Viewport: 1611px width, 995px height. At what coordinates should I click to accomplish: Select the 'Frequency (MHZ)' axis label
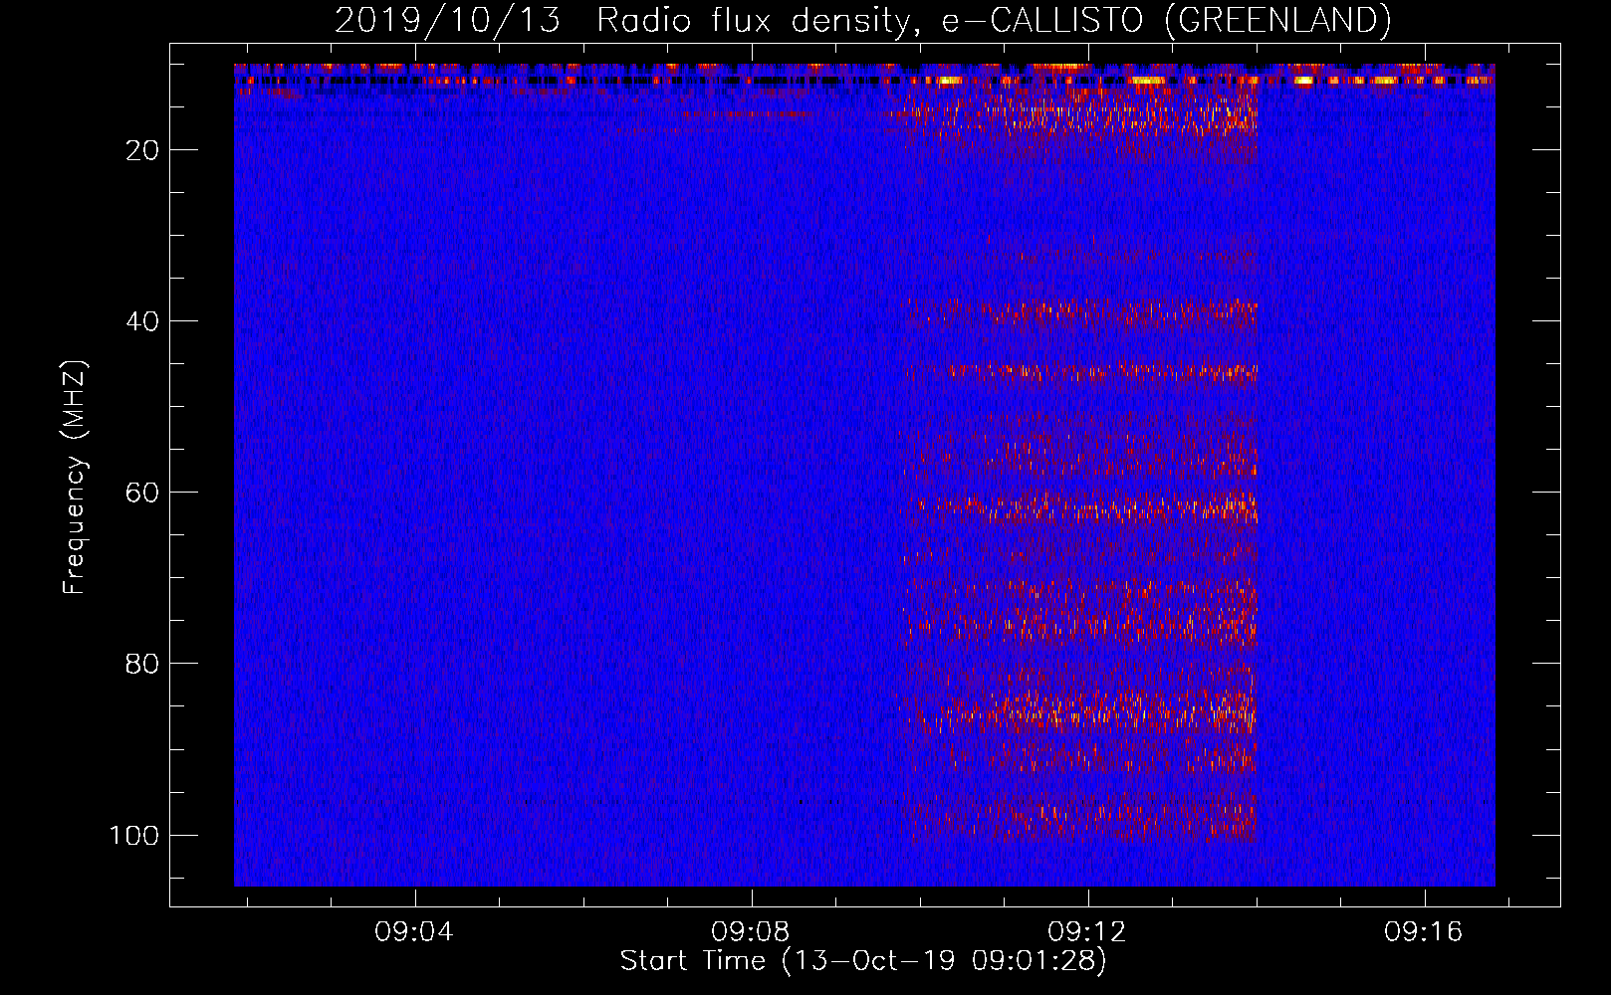(75, 478)
